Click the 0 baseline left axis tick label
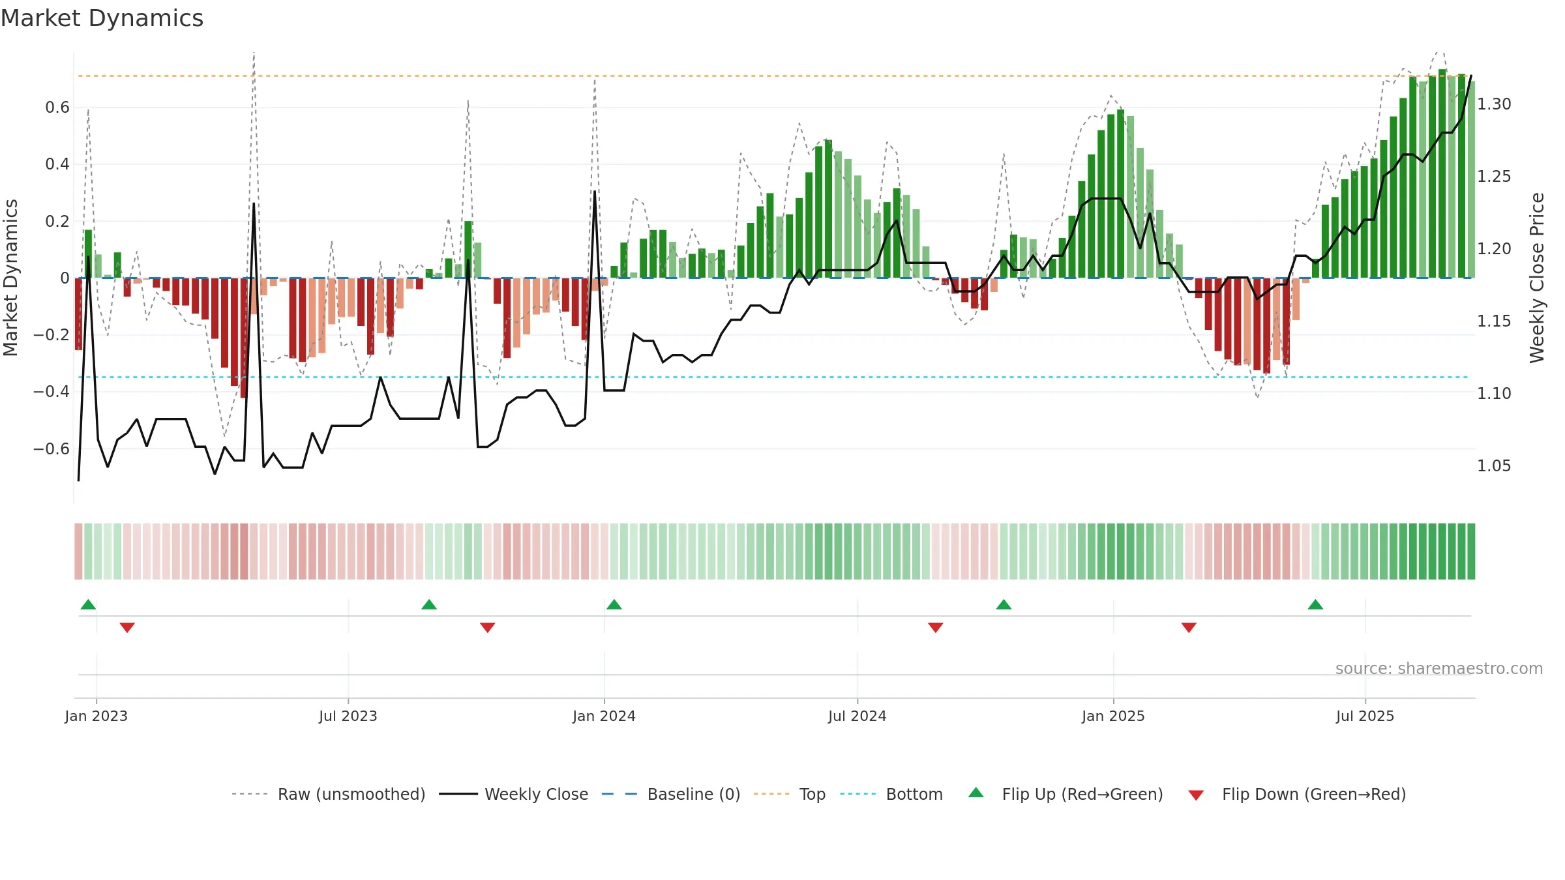1565x880 pixels. tap(65, 278)
